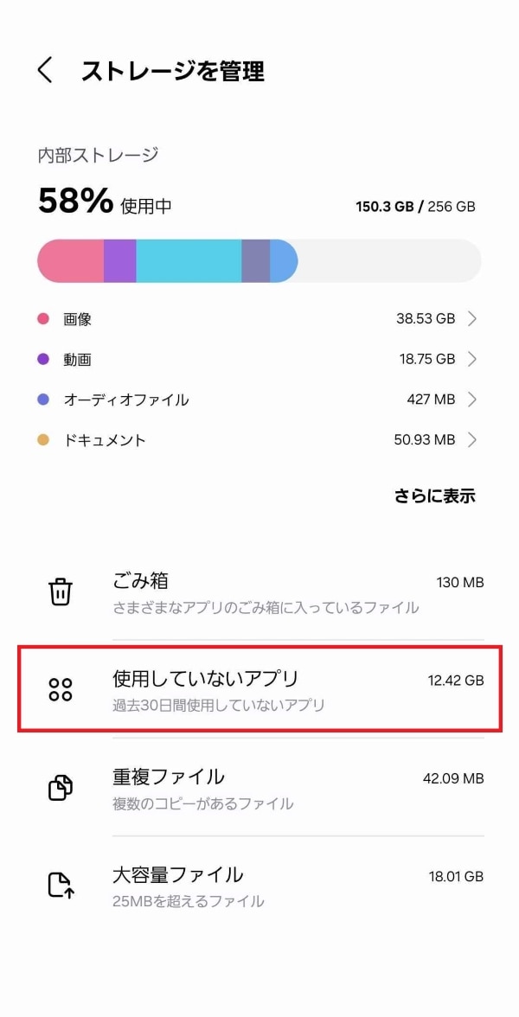
Task: Tap the ごみ箱 trash can icon
Action: pyautogui.click(x=61, y=592)
